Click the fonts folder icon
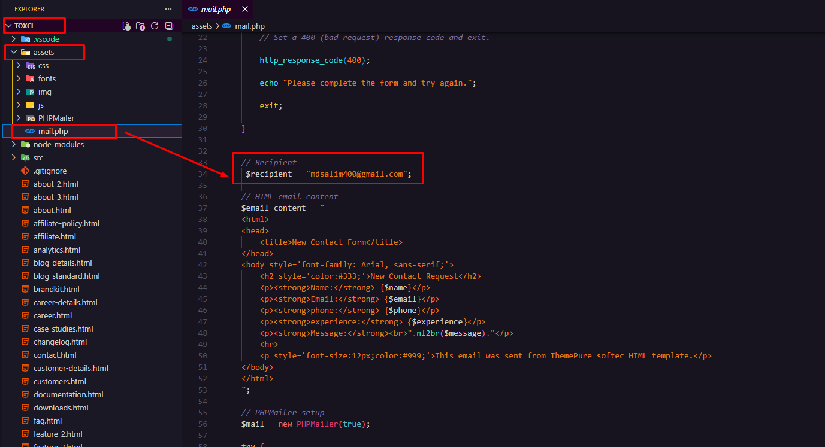This screenshot has height=447, width=825. [x=30, y=78]
